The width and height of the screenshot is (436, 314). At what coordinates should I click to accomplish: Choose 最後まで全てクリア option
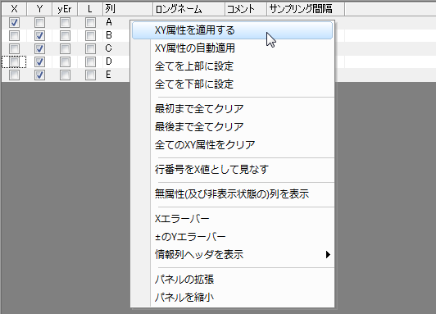pos(232,127)
